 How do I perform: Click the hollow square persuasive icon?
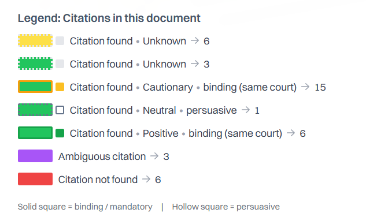coord(60,110)
